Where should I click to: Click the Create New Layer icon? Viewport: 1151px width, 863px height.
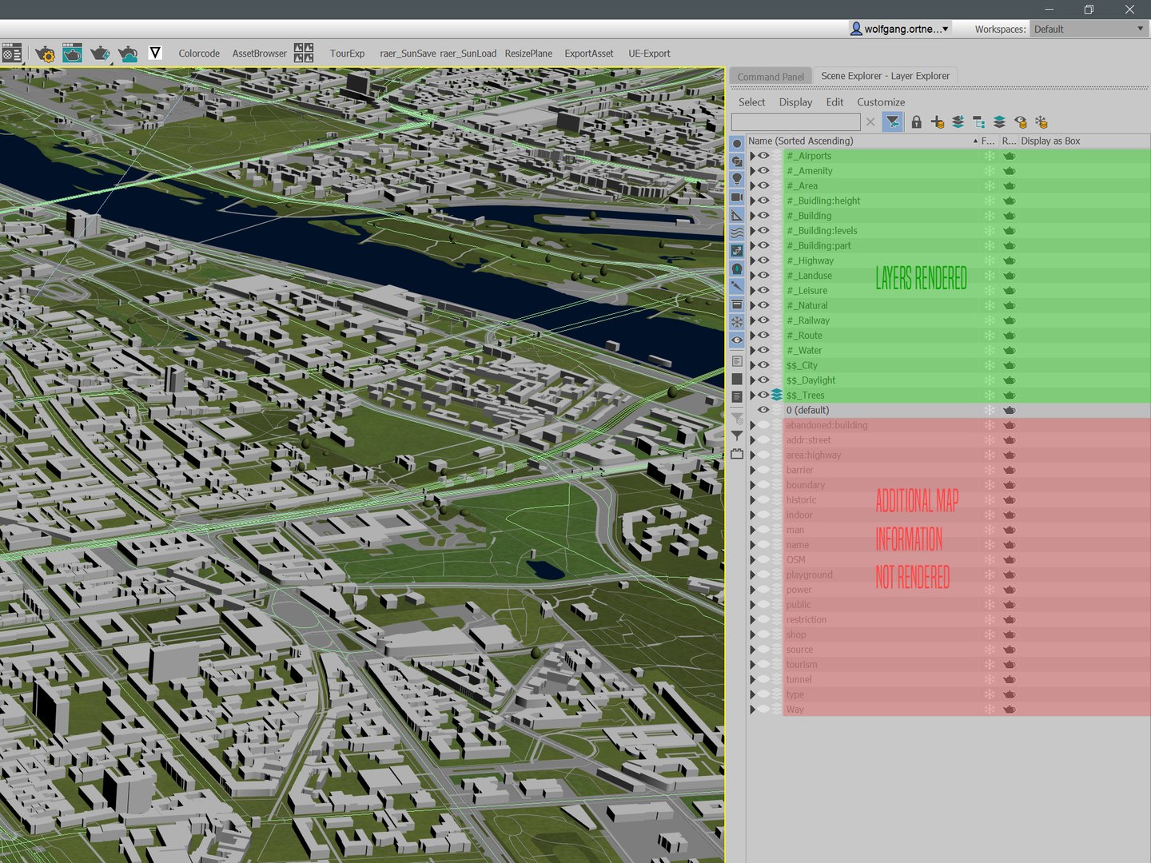pos(938,122)
